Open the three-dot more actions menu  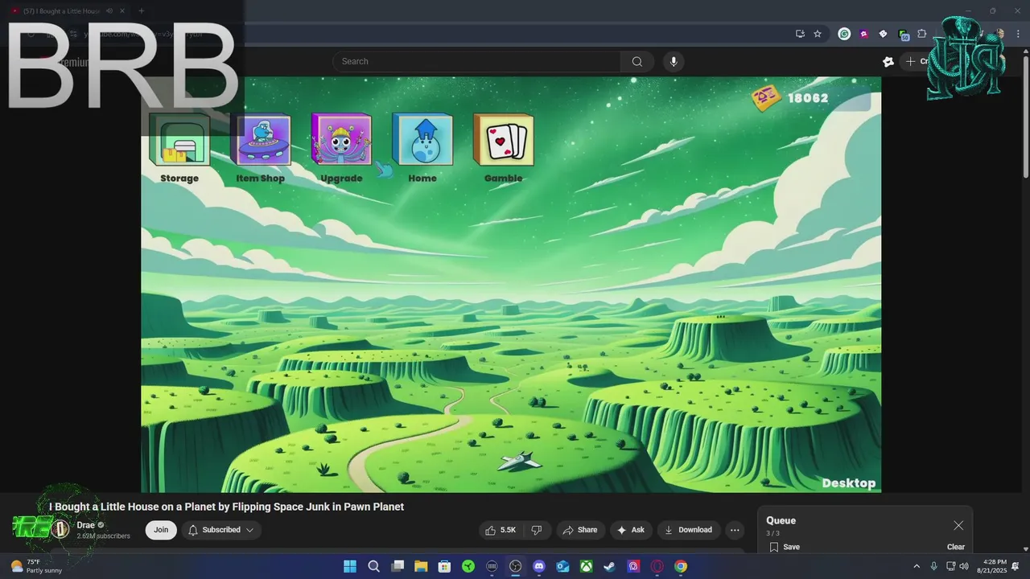point(735,530)
